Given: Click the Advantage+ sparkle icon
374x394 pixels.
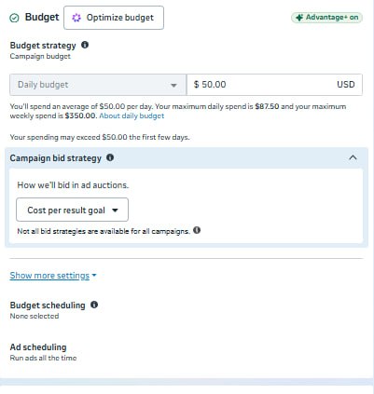Looking at the screenshot, I should point(299,18).
